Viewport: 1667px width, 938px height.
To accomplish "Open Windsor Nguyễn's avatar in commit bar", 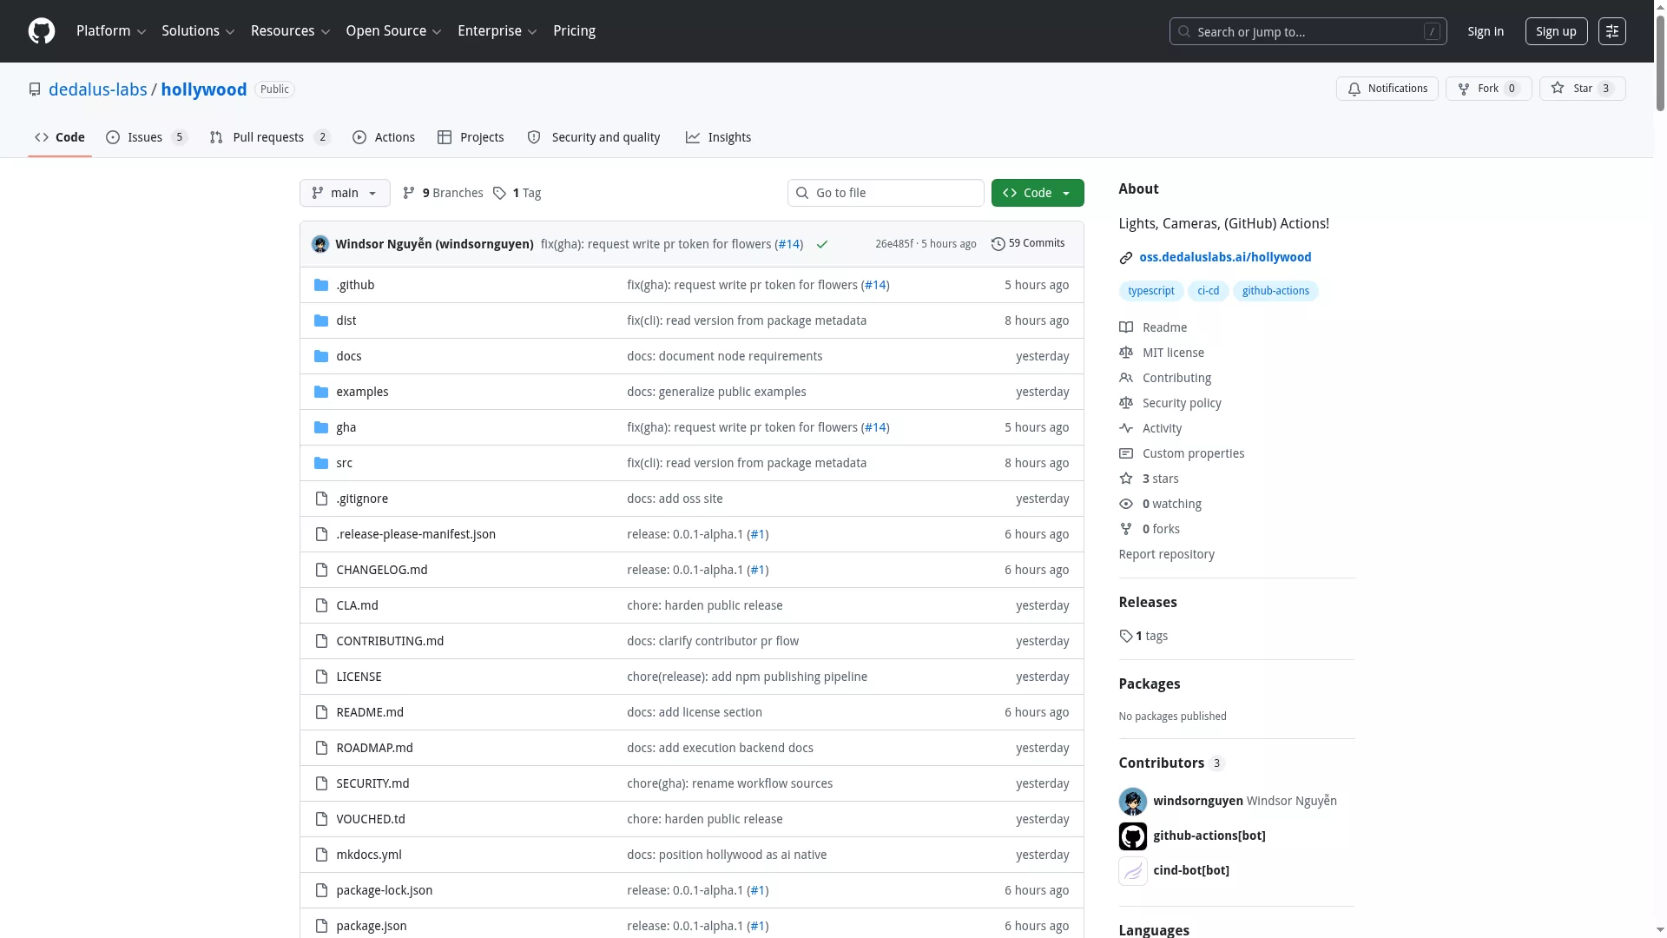I will click(x=320, y=244).
